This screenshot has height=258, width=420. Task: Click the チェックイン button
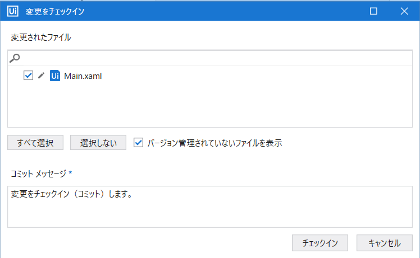[x=320, y=243]
